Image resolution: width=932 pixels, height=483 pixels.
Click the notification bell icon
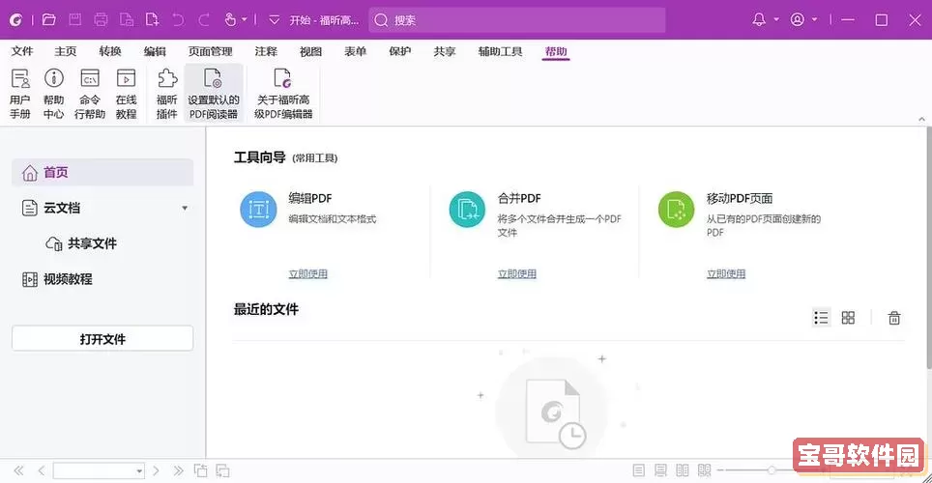759,19
